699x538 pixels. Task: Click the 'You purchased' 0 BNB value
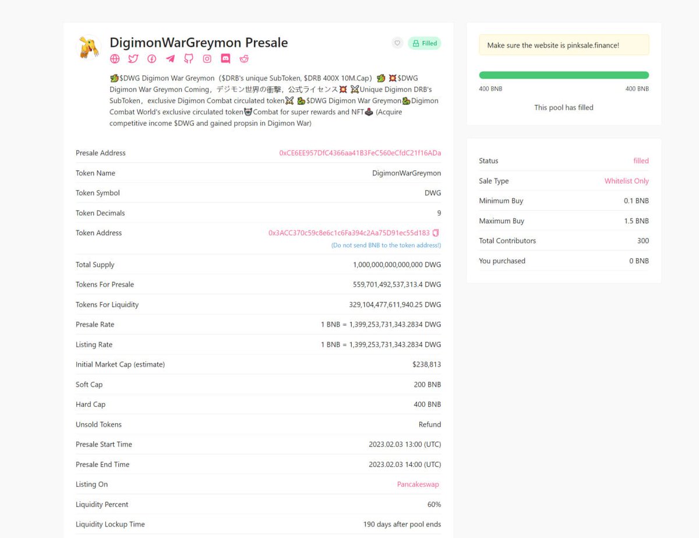point(639,261)
